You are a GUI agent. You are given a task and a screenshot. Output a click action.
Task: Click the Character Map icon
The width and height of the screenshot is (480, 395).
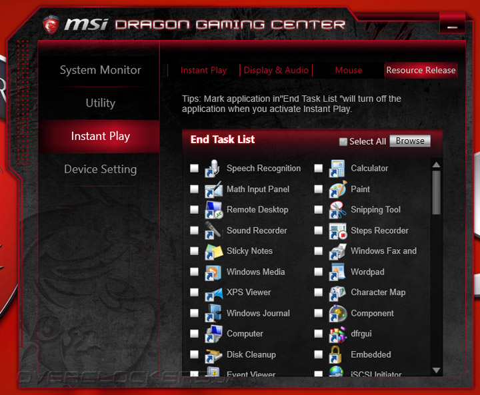tap(337, 293)
